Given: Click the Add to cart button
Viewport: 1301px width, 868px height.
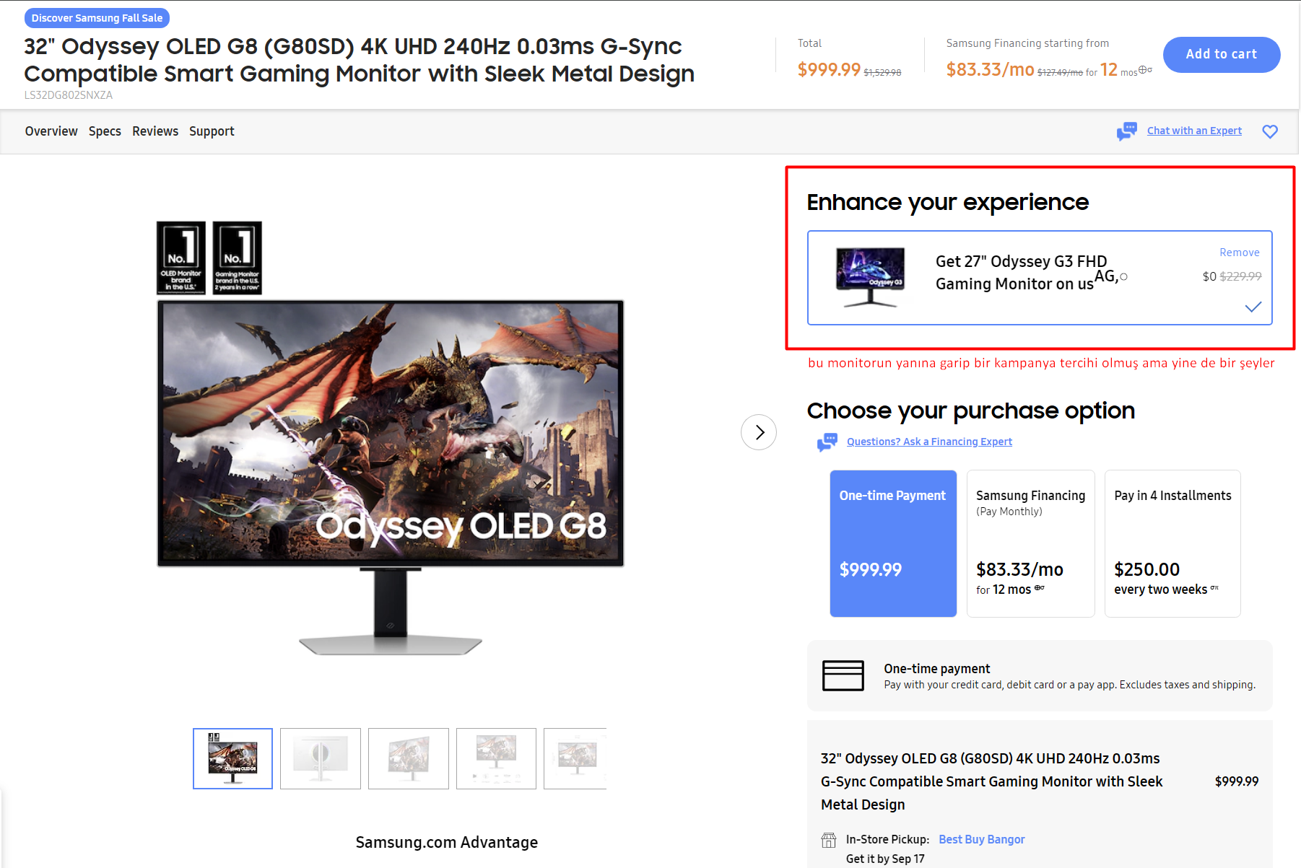Looking at the screenshot, I should (x=1221, y=54).
